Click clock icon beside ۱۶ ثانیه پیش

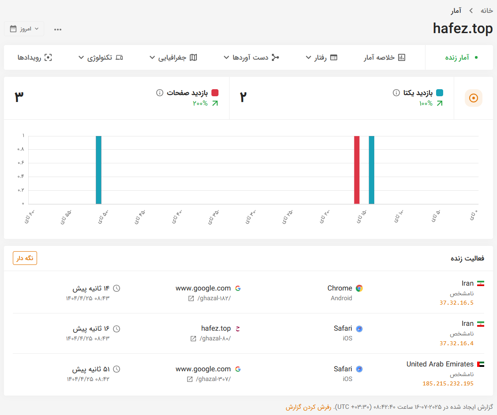coord(117,329)
